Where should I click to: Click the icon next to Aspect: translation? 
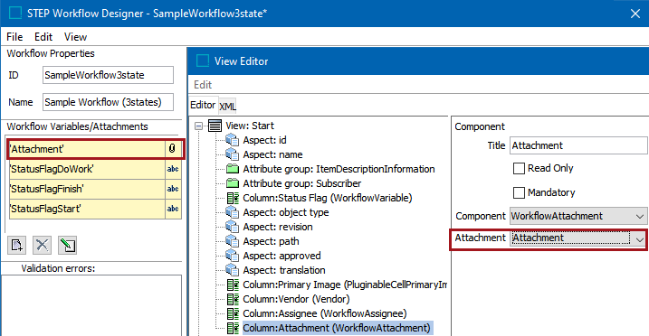[x=233, y=270]
